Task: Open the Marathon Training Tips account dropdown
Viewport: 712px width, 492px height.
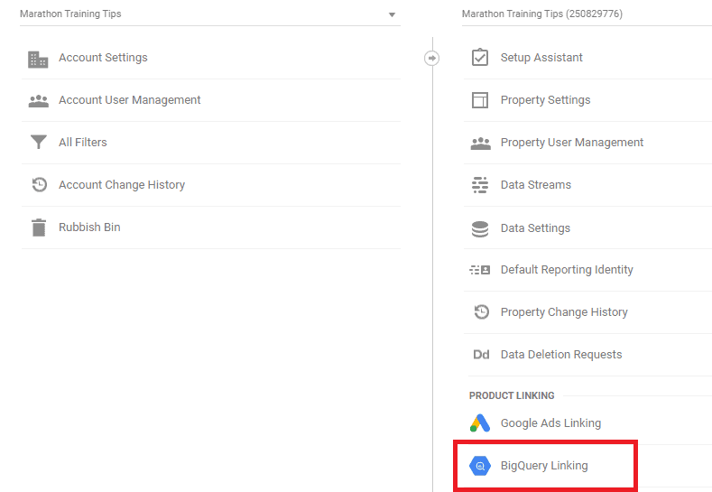Action: point(209,14)
